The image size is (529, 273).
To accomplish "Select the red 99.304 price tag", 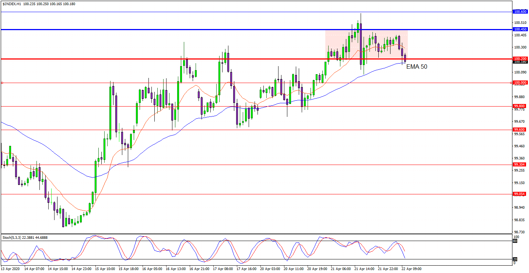I will pos(520,164).
